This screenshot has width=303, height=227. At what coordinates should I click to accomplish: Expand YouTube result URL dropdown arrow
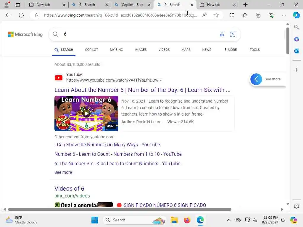(161, 80)
